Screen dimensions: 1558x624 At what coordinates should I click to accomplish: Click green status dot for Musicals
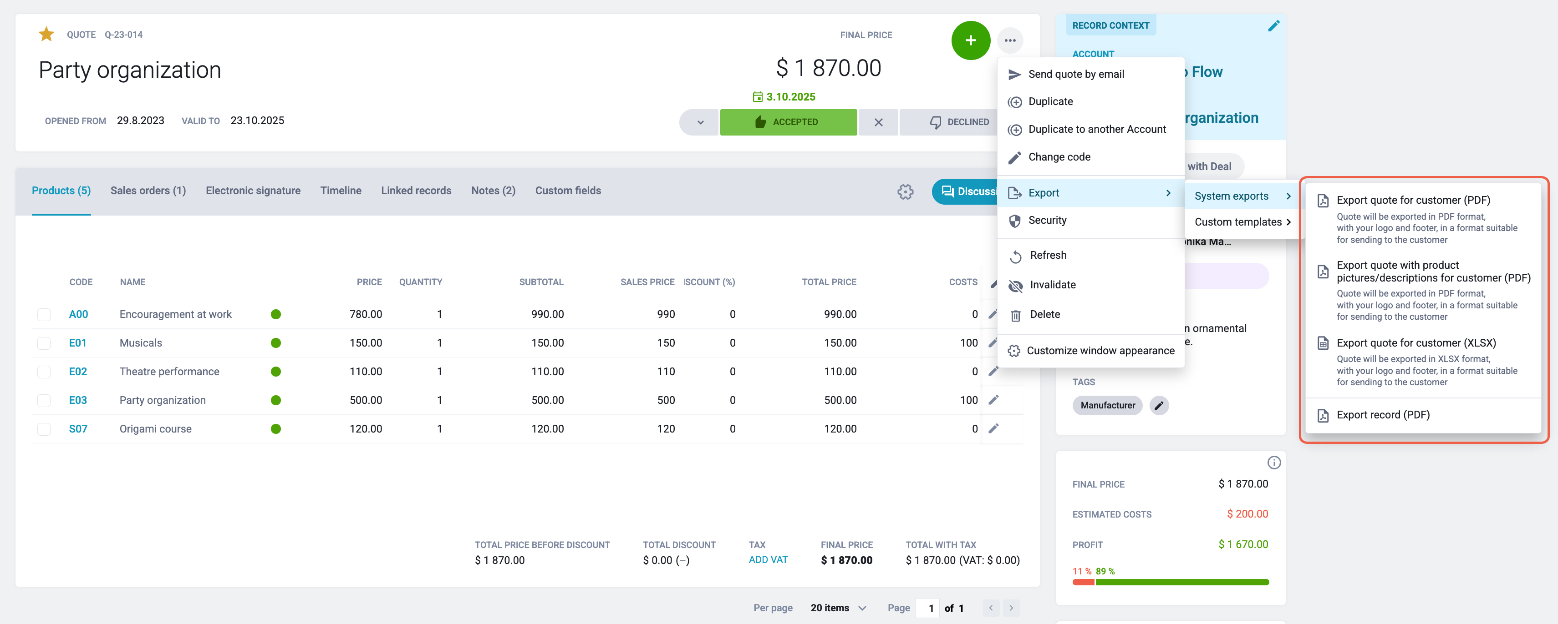(x=276, y=343)
